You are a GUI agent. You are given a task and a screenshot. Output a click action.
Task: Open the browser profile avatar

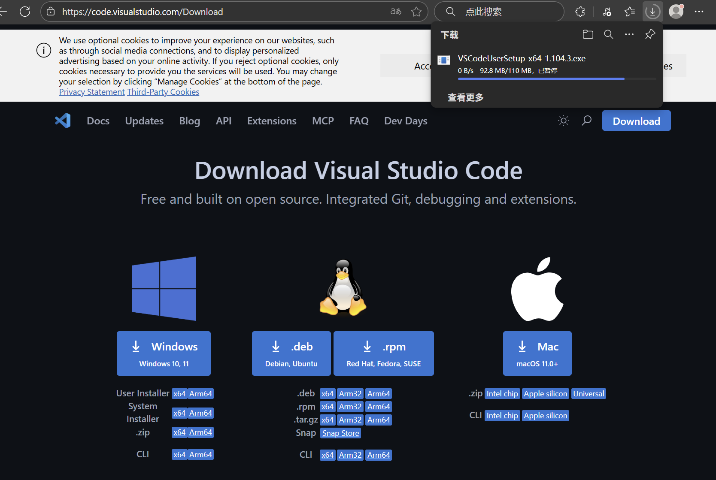pyautogui.click(x=676, y=12)
